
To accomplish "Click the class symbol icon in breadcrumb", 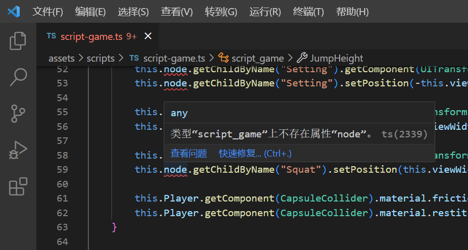I will click(x=223, y=57).
